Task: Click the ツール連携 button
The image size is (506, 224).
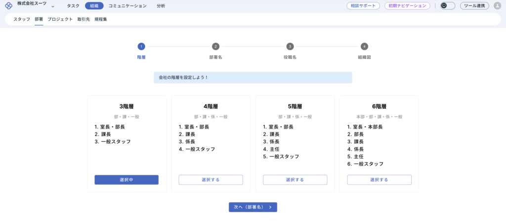Action: (474, 6)
